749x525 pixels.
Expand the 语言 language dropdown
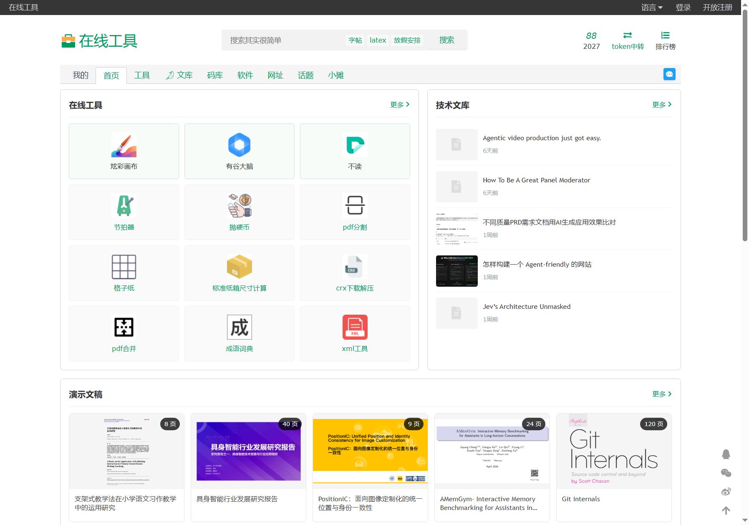pos(652,8)
